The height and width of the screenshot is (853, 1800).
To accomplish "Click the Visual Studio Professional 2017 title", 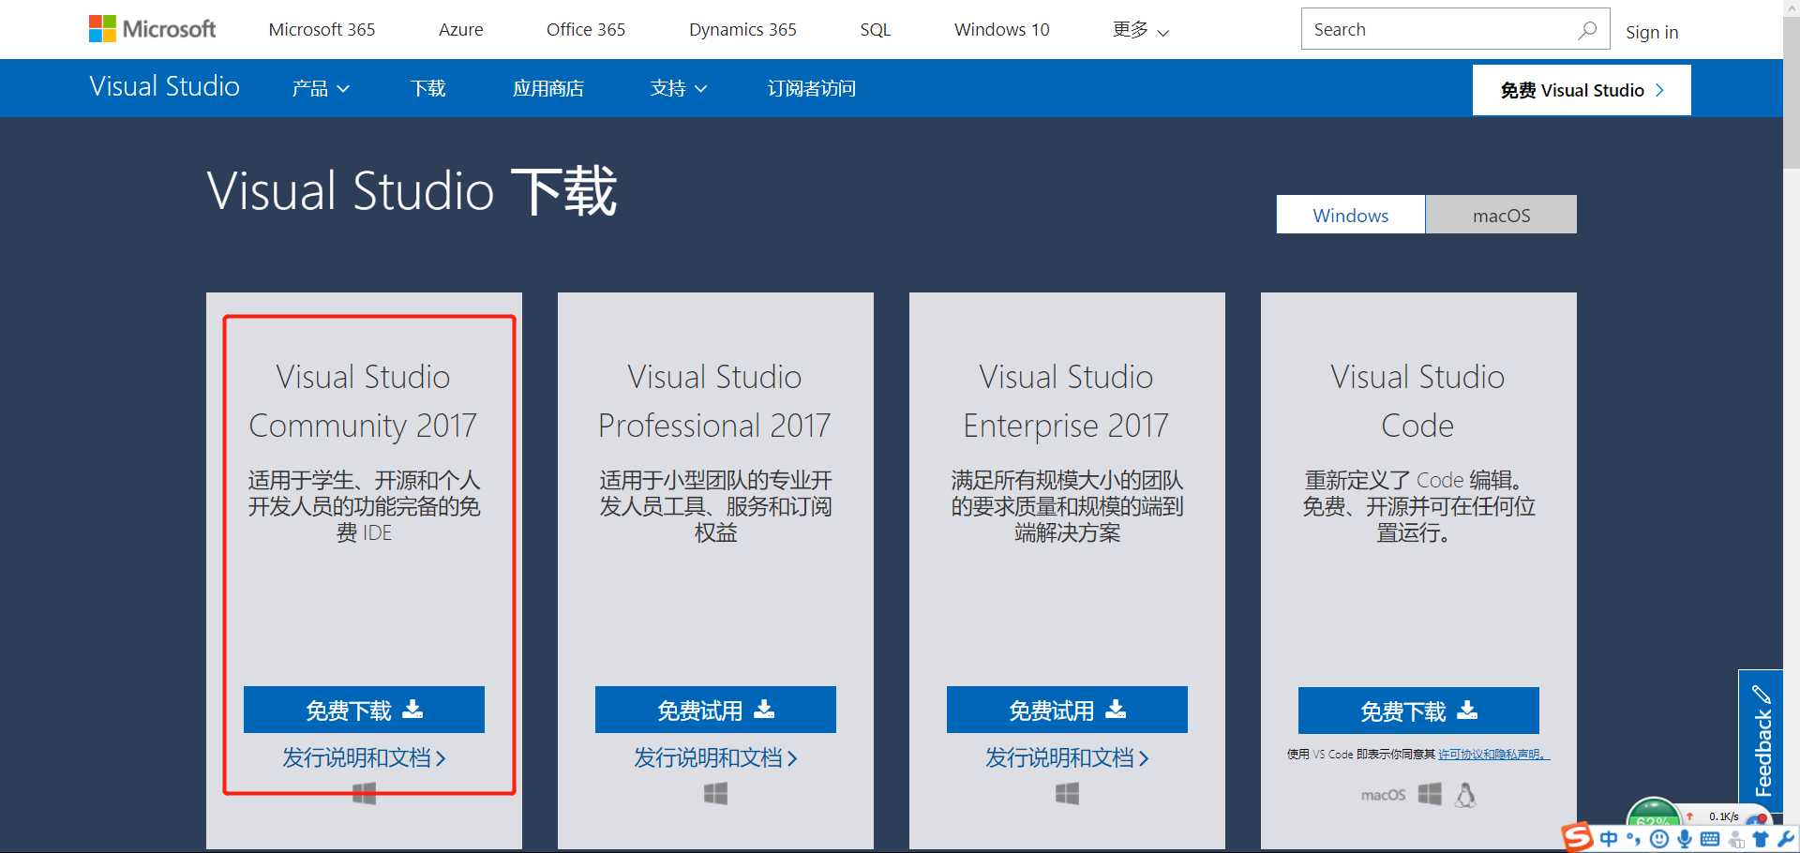I will click(x=715, y=401).
